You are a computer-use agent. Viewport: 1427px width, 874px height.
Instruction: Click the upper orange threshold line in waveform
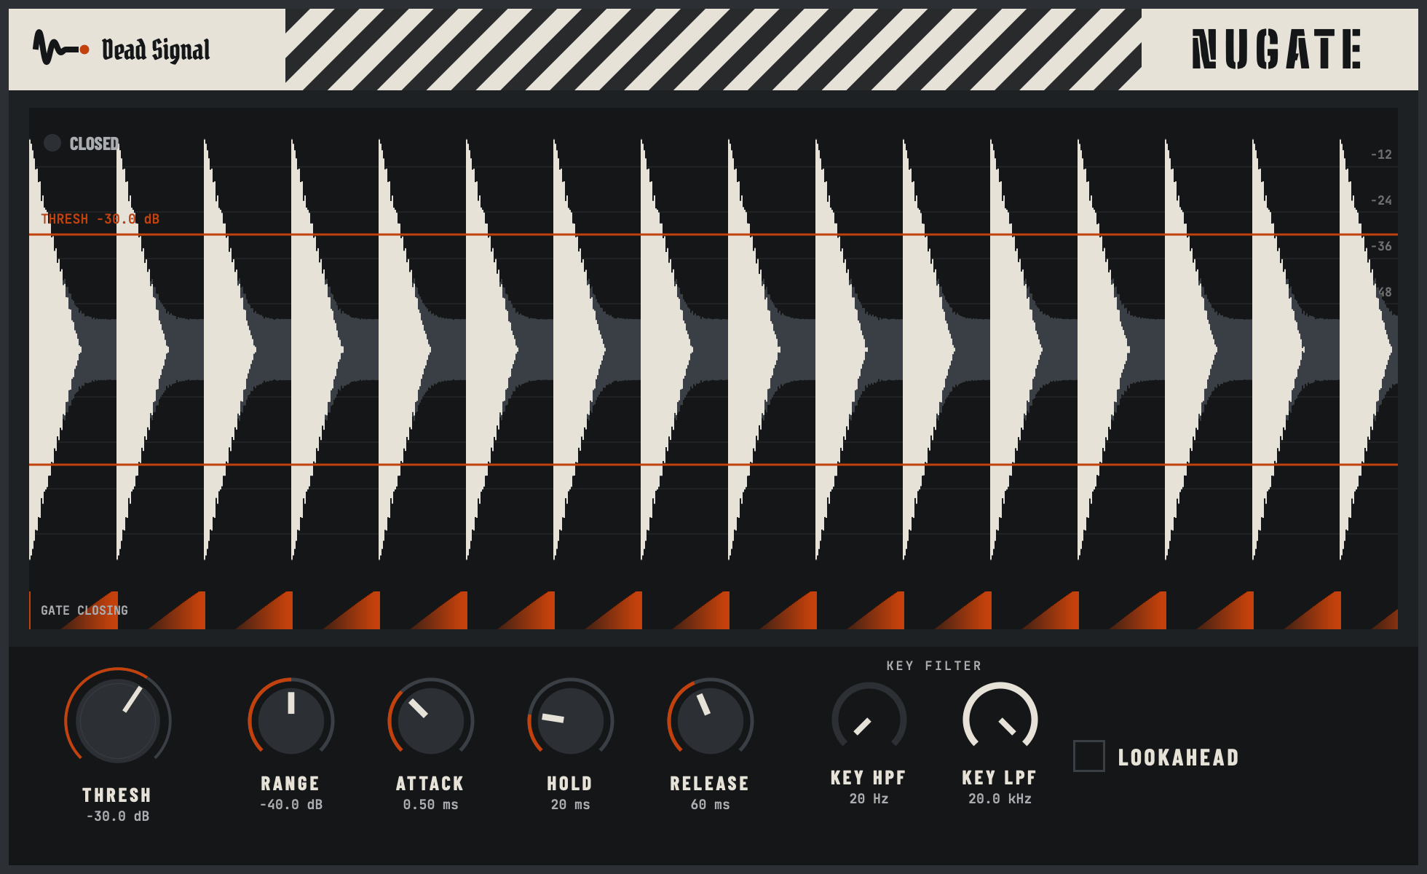[713, 235]
